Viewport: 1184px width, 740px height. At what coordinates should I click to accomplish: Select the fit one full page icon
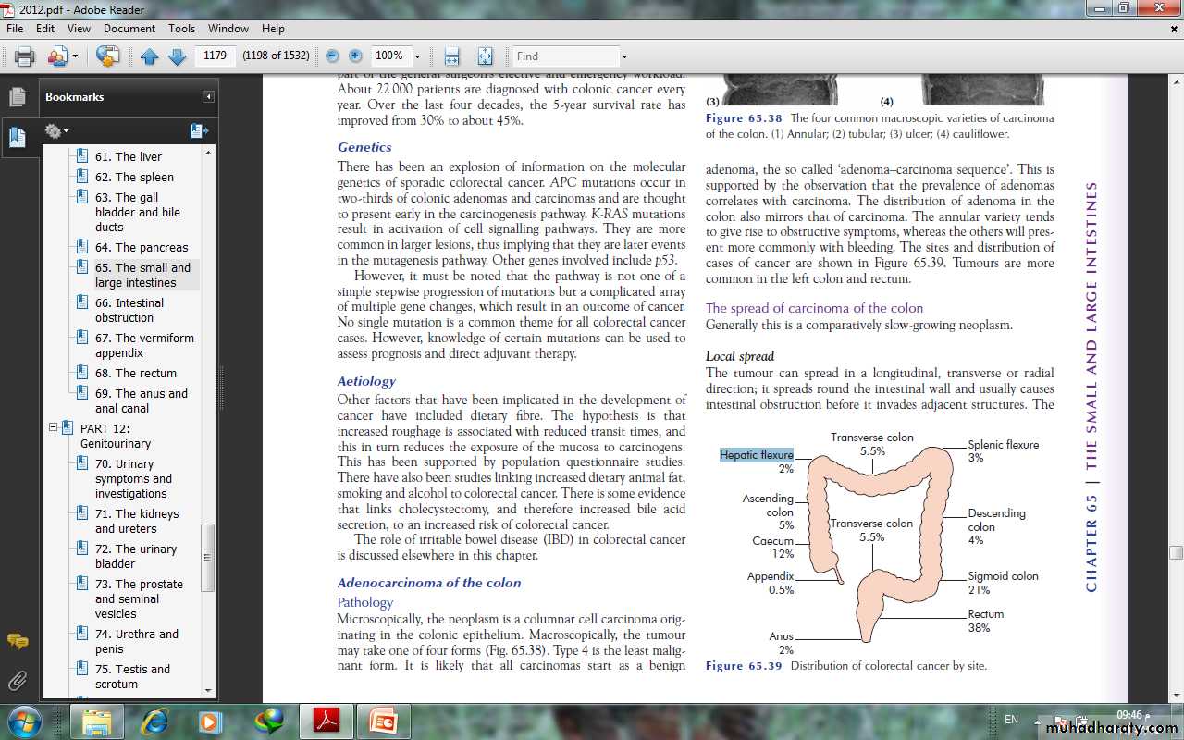(486, 56)
